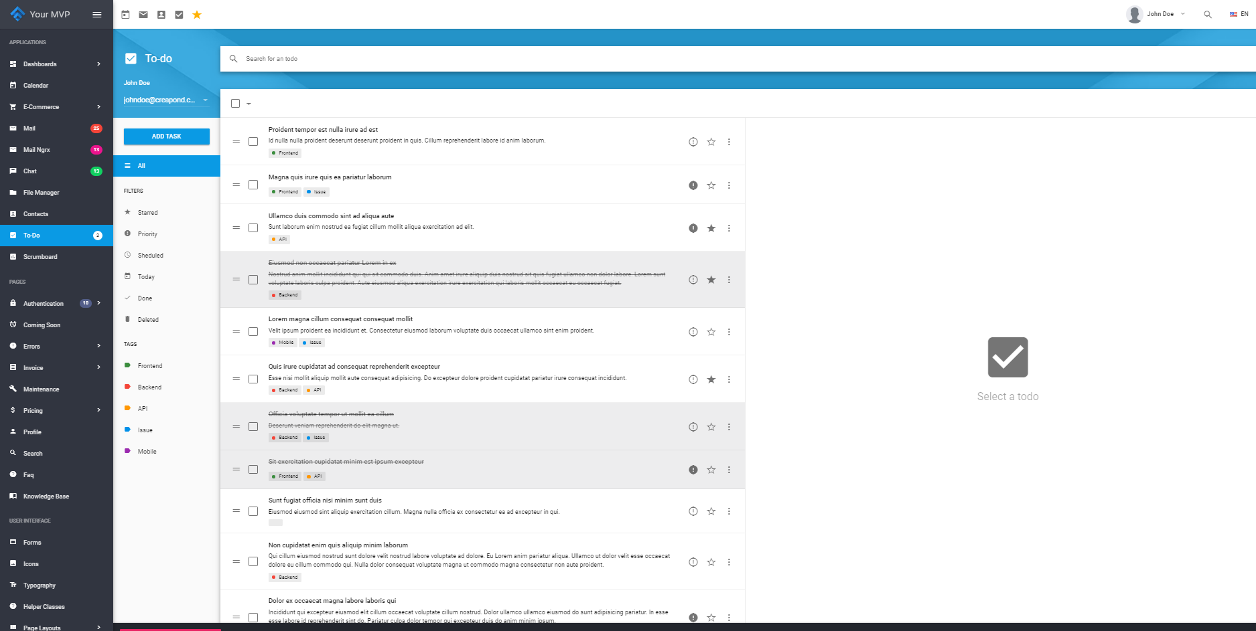
Task: Open the johndoe@creapond account dropdown
Action: tap(166, 100)
